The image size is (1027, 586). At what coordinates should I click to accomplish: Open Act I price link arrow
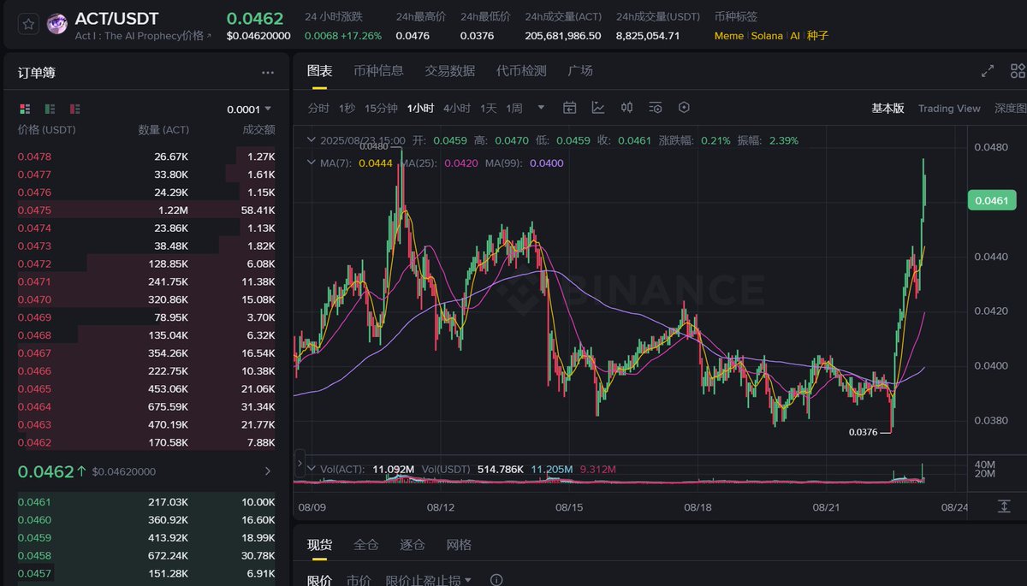point(209,36)
